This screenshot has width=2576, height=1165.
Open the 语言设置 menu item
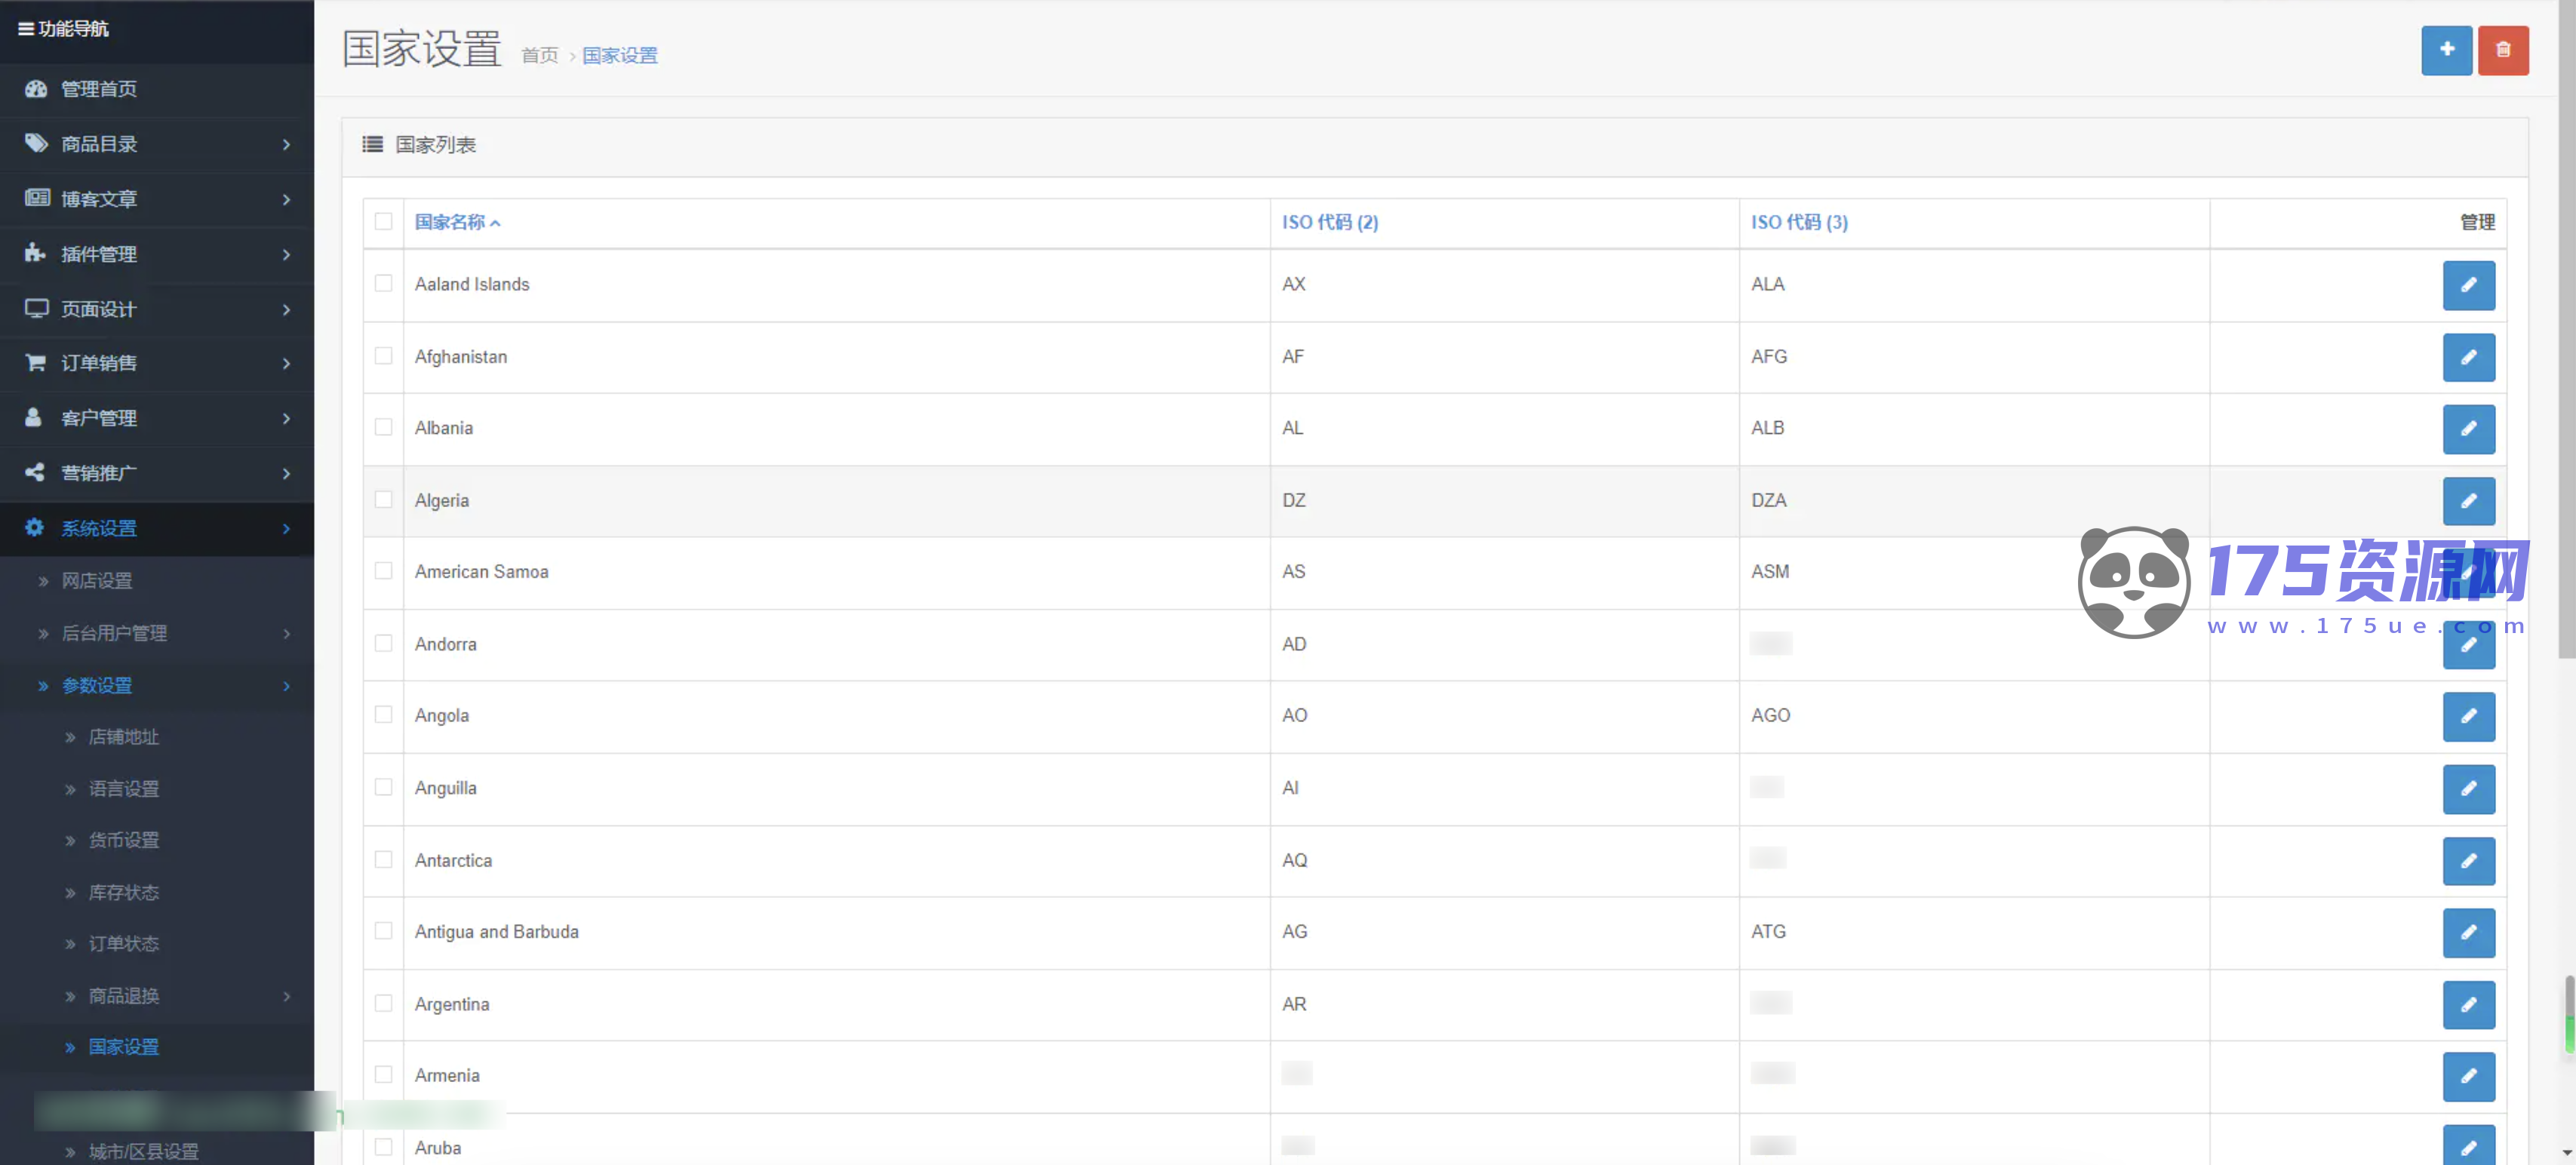pos(124,789)
